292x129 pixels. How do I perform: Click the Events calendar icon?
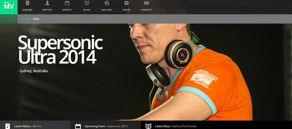point(67,3)
